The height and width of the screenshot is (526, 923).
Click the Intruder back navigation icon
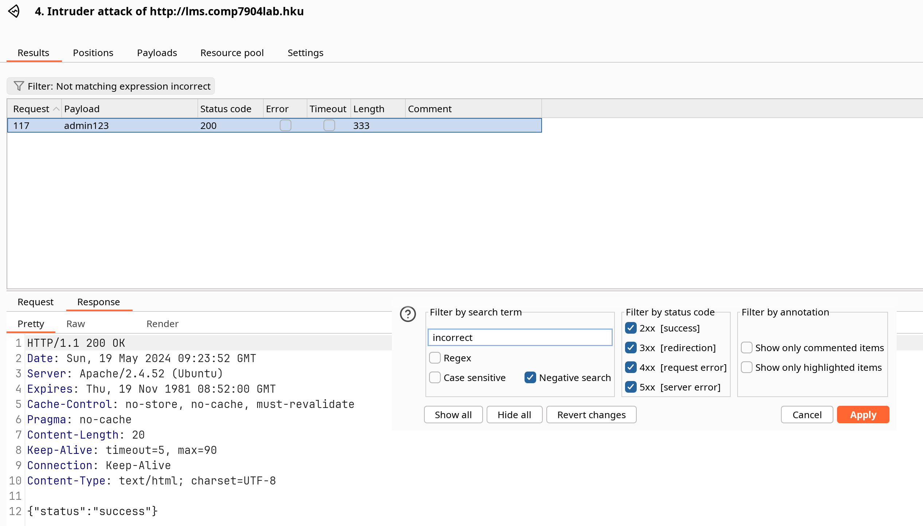click(x=14, y=11)
